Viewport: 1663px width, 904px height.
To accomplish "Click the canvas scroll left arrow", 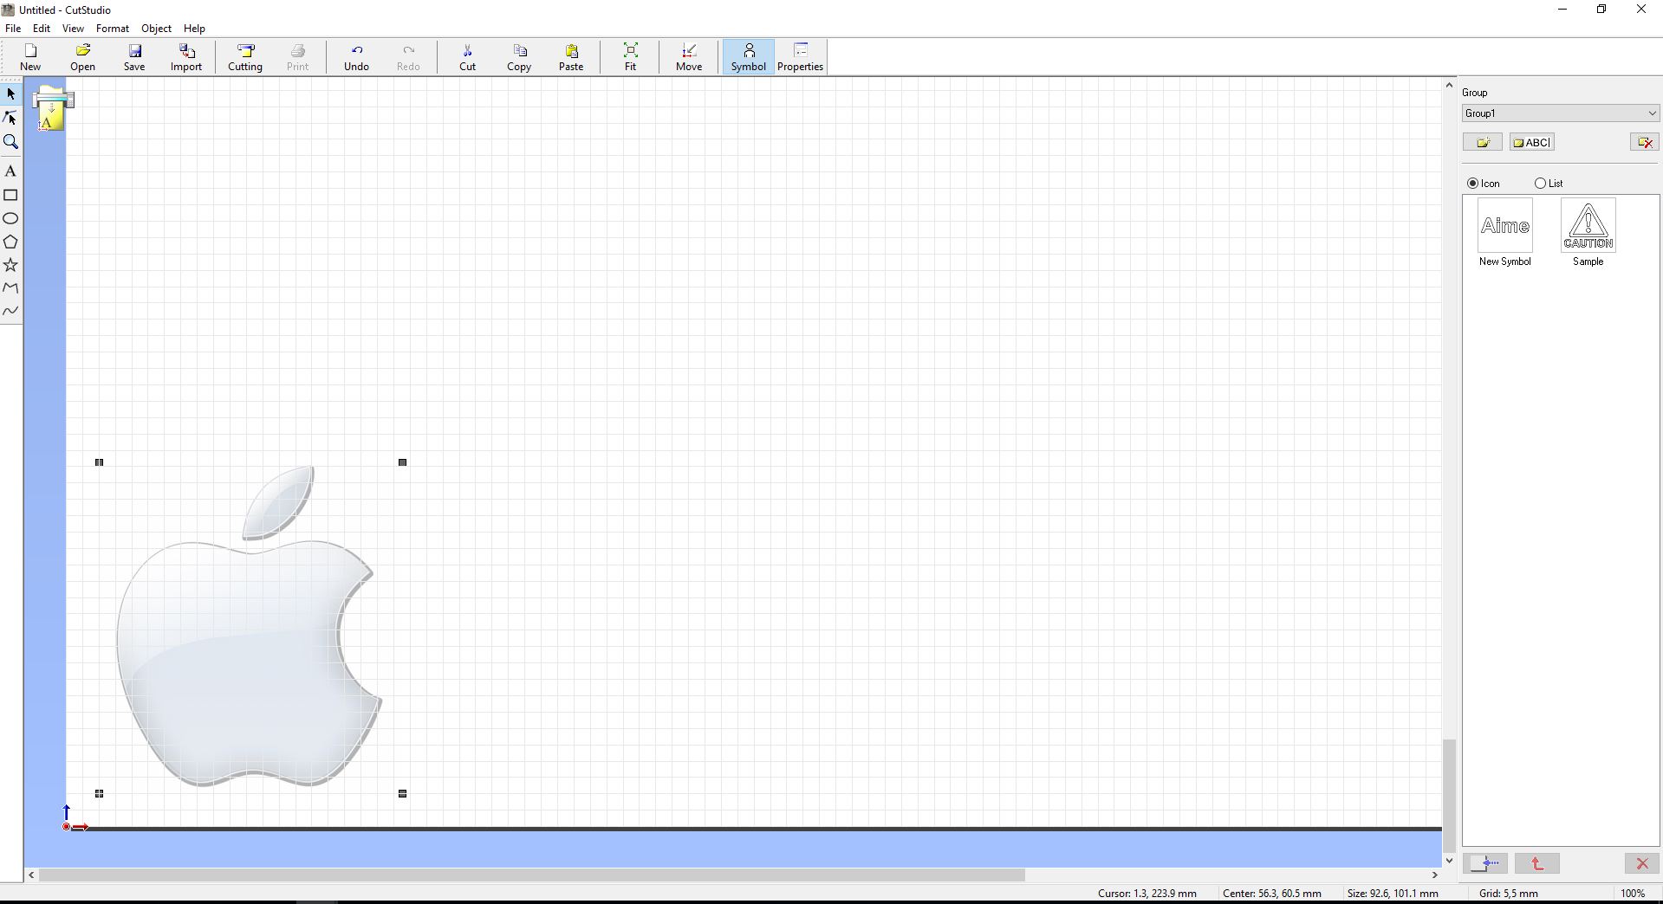I will [x=32, y=875].
